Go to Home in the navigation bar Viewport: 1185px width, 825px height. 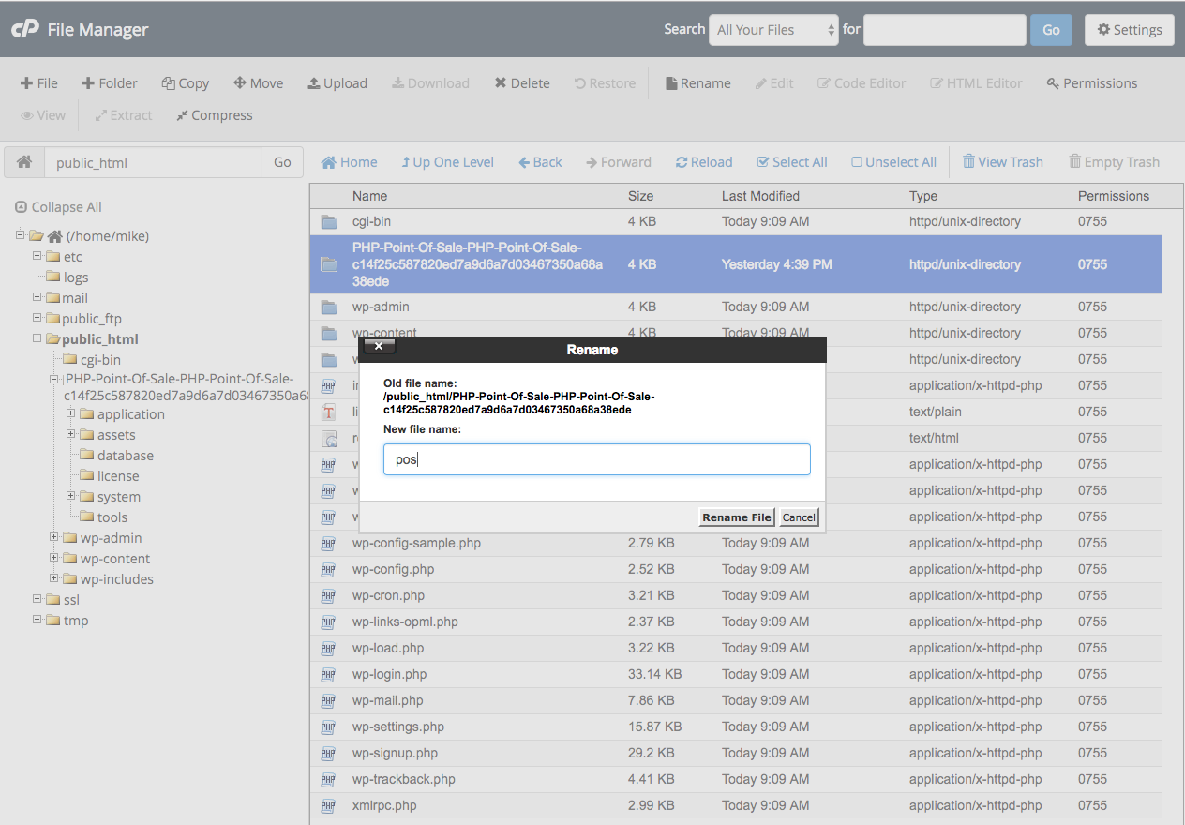click(350, 162)
